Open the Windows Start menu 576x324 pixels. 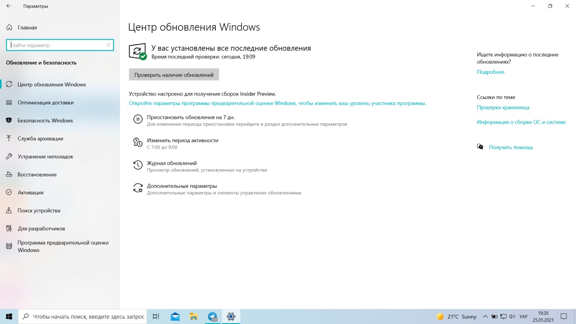[x=9, y=316]
